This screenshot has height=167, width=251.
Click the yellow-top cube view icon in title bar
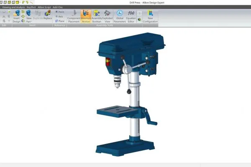click(x=17, y=2)
